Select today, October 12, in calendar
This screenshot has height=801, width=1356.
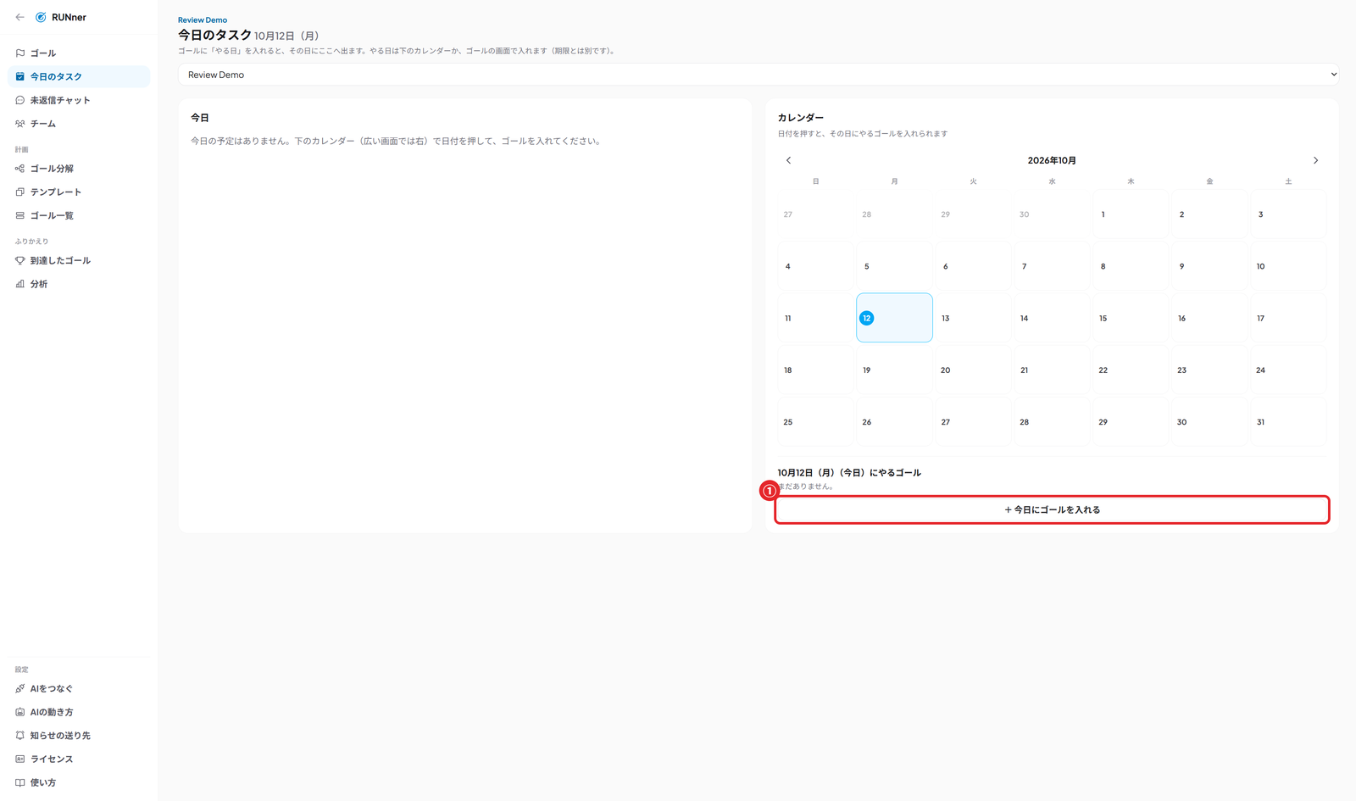(x=894, y=318)
